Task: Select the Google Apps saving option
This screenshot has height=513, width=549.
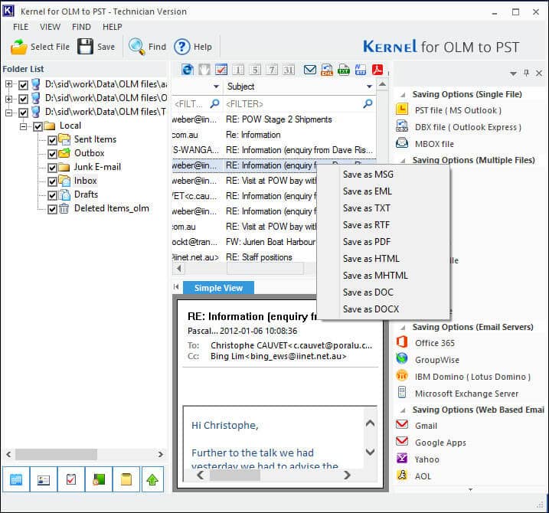Action: (440, 443)
